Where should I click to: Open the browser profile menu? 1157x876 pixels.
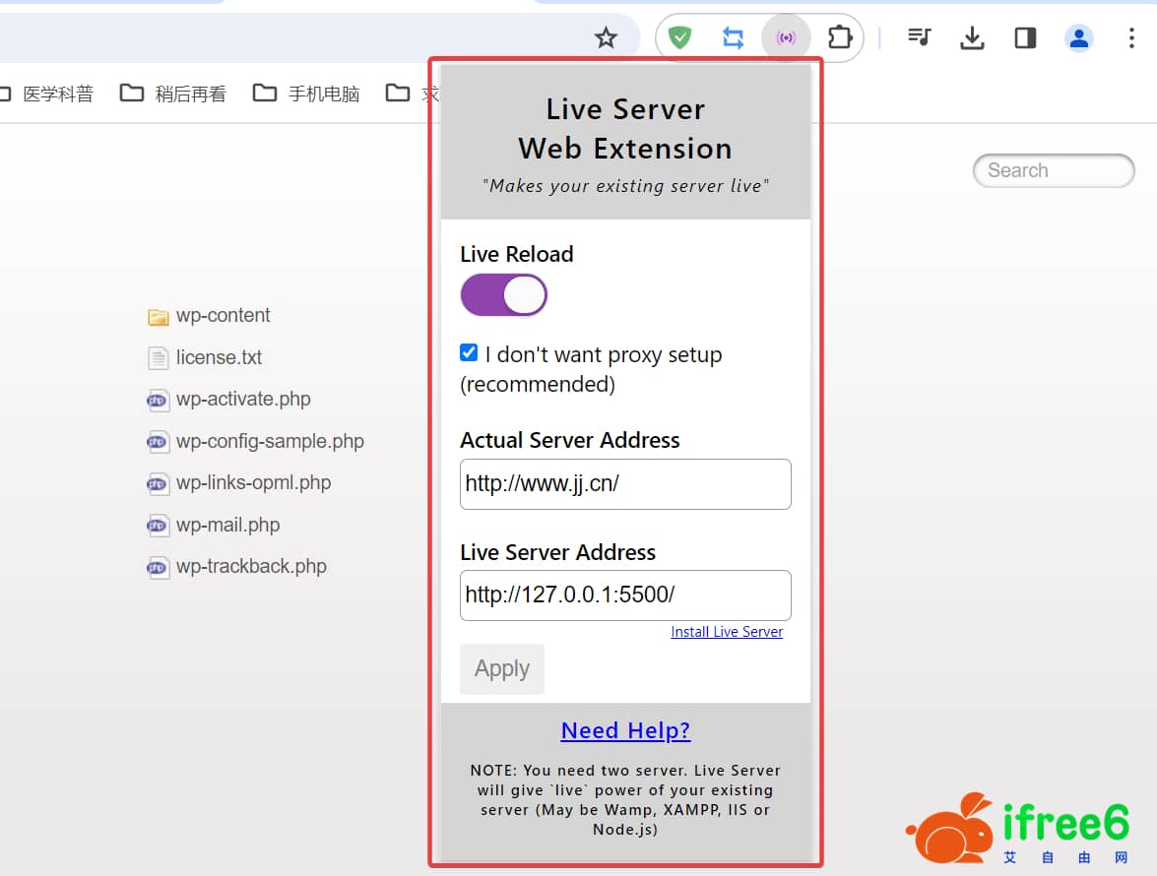pos(1078,37)
